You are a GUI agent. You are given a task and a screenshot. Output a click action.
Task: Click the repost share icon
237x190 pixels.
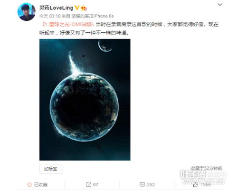point(88,184)
